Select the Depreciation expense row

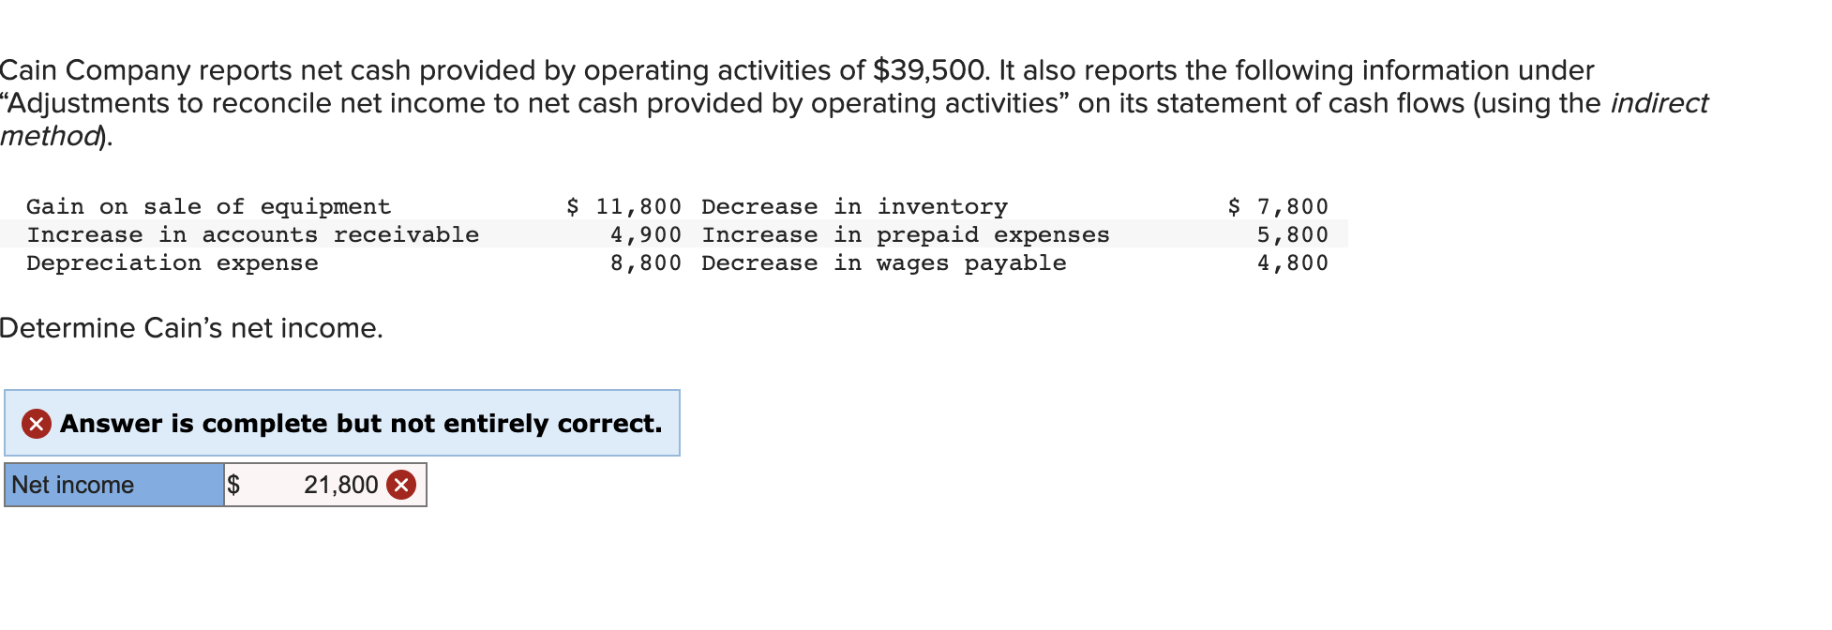pos(172,263)
